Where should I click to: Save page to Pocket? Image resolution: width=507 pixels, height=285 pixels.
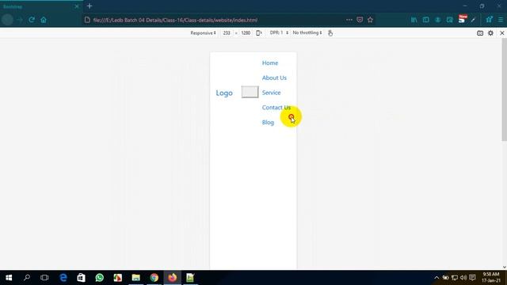[360, 20]
